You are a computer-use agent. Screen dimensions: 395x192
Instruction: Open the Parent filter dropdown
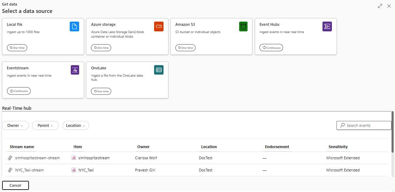(45, 125)
